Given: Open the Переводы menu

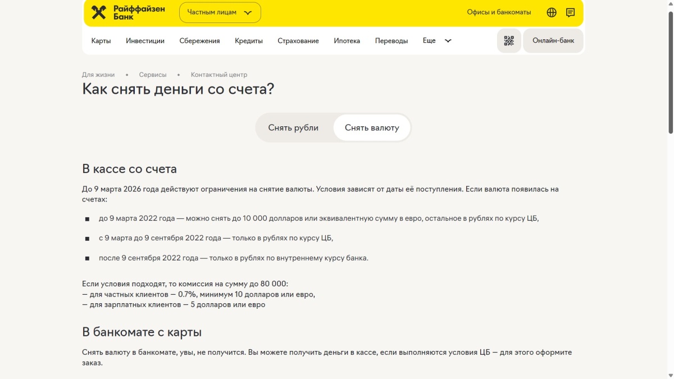Looking at the screenshot, I should 391,40.
